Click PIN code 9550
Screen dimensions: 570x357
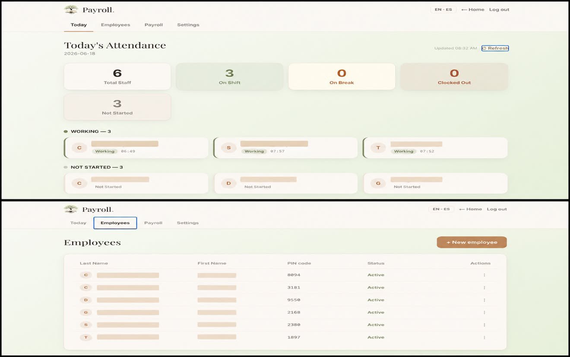[x=294, y=300]
